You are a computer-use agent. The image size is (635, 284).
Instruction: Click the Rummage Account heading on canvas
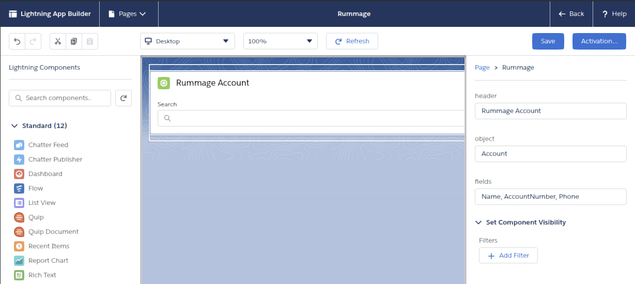point(212,83)
